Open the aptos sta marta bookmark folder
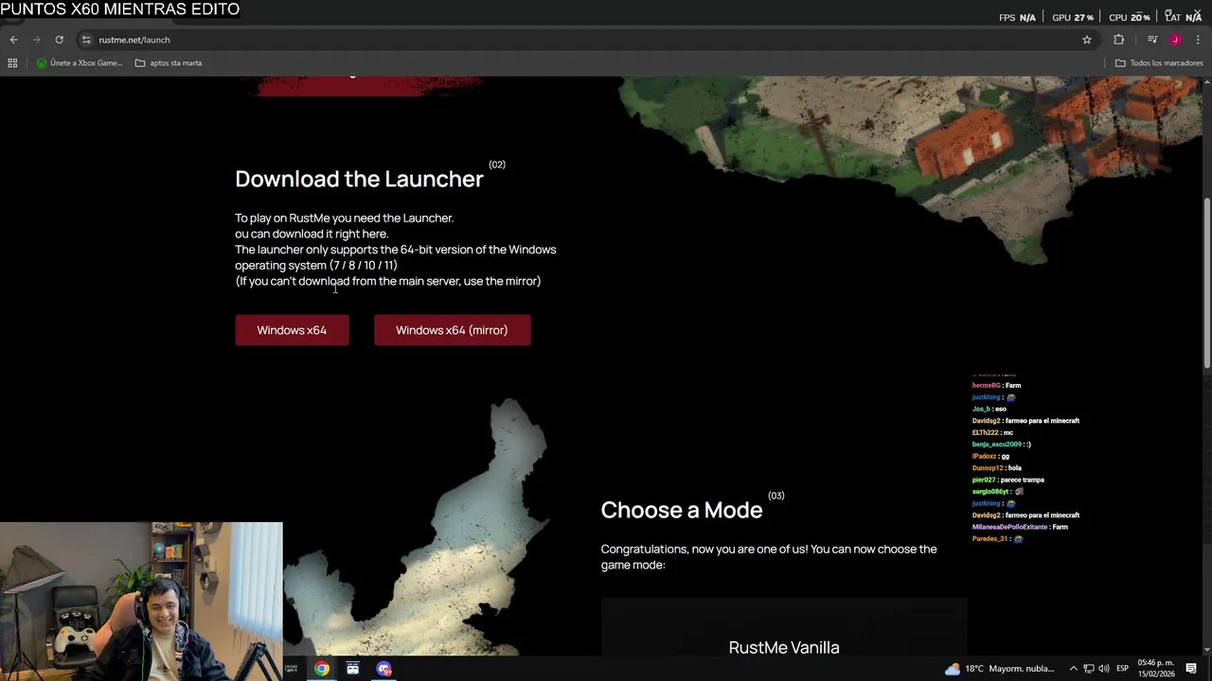1212x681 pixels. click(x=169, y=63)
